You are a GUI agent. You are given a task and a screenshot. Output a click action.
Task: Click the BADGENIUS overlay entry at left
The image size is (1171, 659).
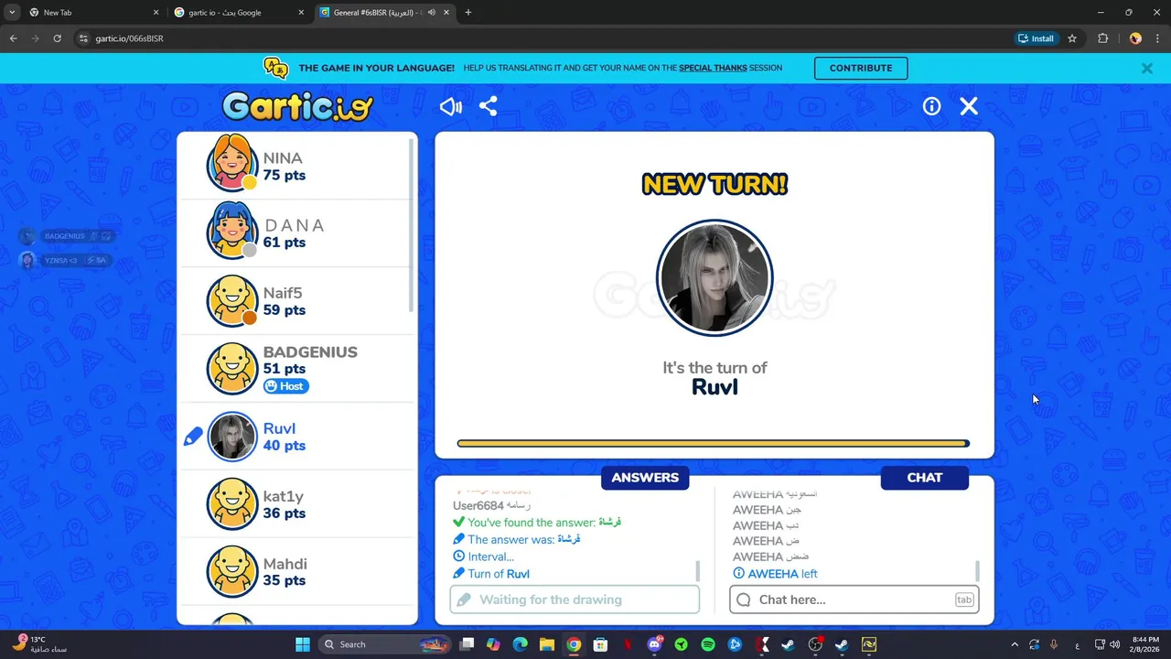(x=66, y=236)
